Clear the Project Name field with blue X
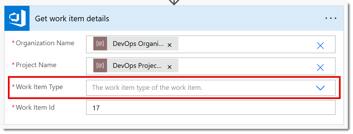 [x=320, y=68]
